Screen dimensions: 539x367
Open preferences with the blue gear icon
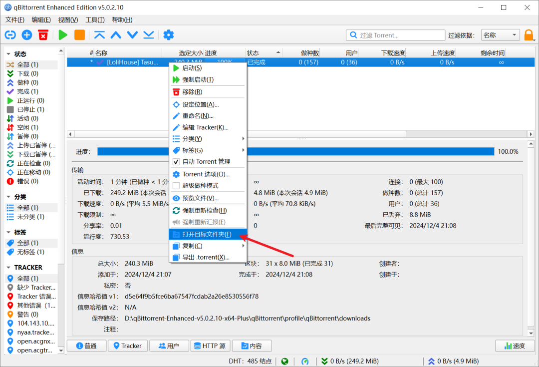[x=169, y=35]
